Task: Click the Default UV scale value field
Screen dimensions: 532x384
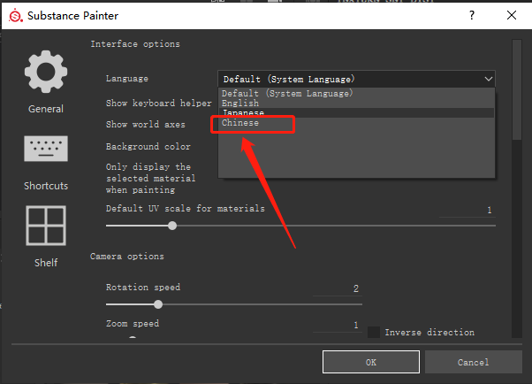Action: 467,210
